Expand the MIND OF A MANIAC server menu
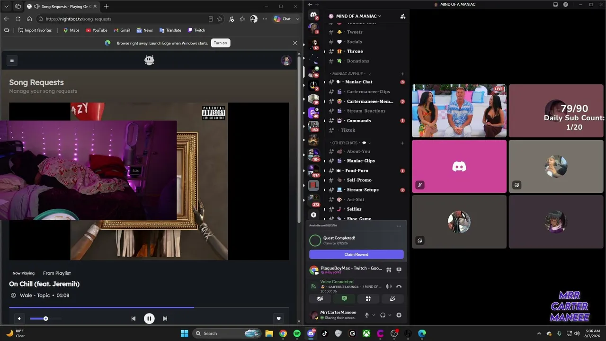606x341 pixels. point(358,16)
